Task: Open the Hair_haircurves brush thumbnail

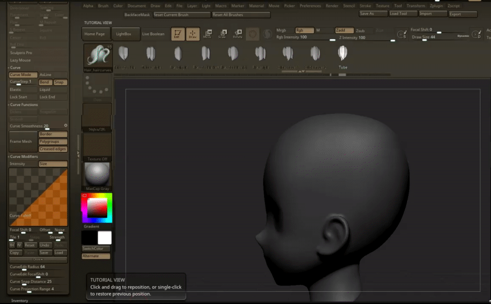Action: coord(98,58)
